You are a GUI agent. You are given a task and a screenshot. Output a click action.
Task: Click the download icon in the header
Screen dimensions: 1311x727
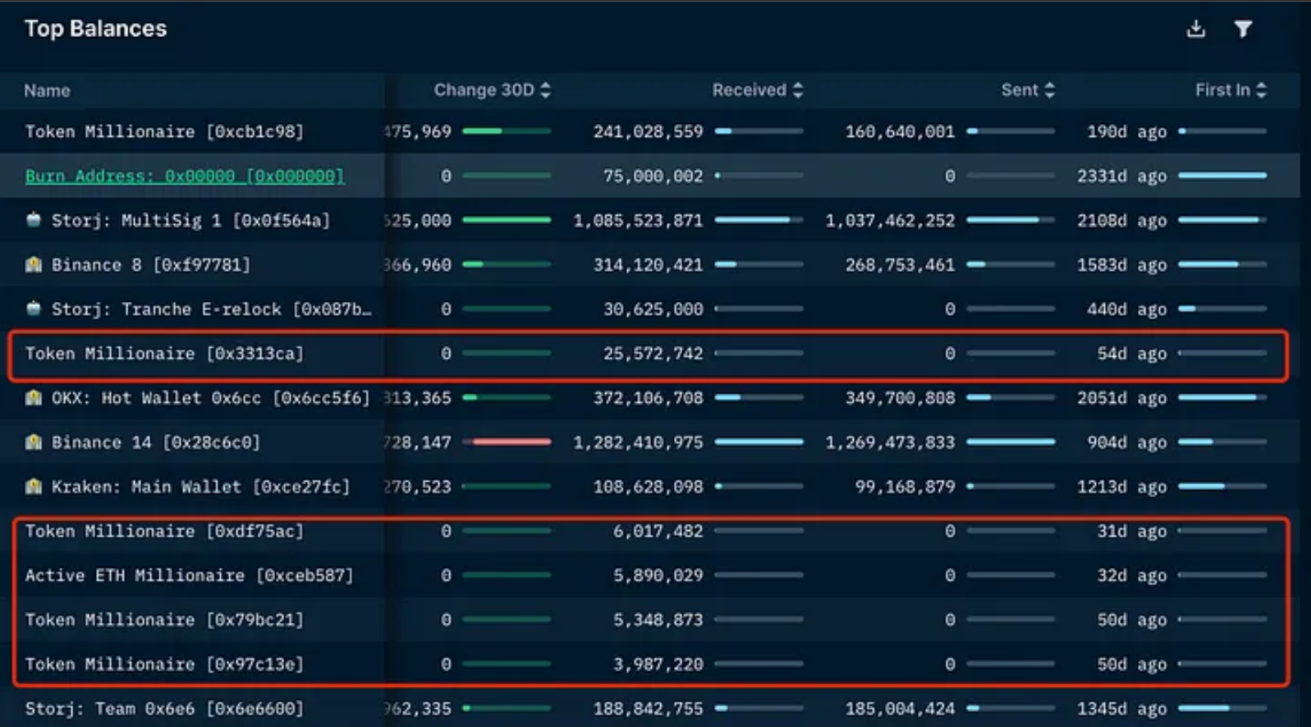tap(1196, 30)
